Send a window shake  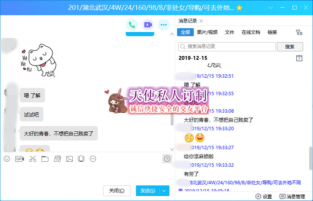click(x=81, y=159)
